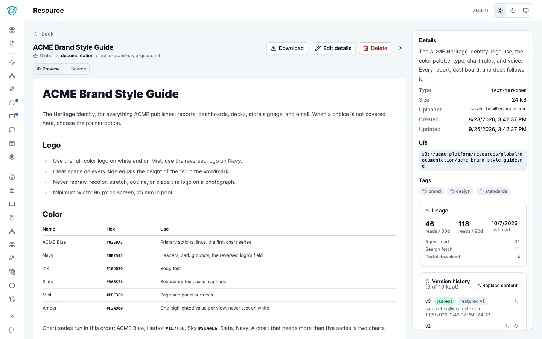The height and width of the screenshot is (339, 542).
Task: Open the clock sidebar icon
Action: pos(12,286)
